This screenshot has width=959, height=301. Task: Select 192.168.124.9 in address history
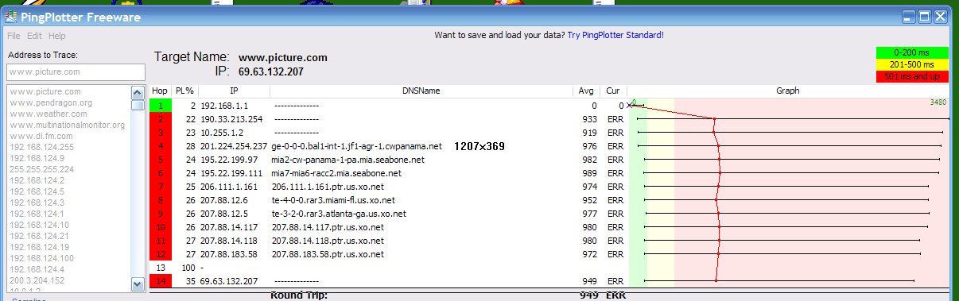37,158
